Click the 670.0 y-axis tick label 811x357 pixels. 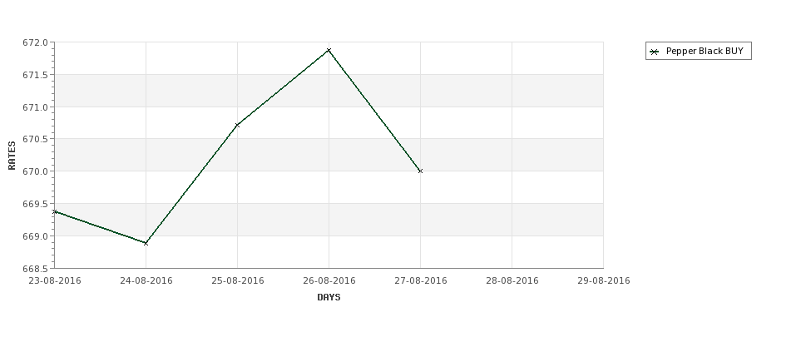[36, 171]
